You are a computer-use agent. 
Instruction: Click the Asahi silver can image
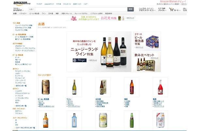(160, 120)
